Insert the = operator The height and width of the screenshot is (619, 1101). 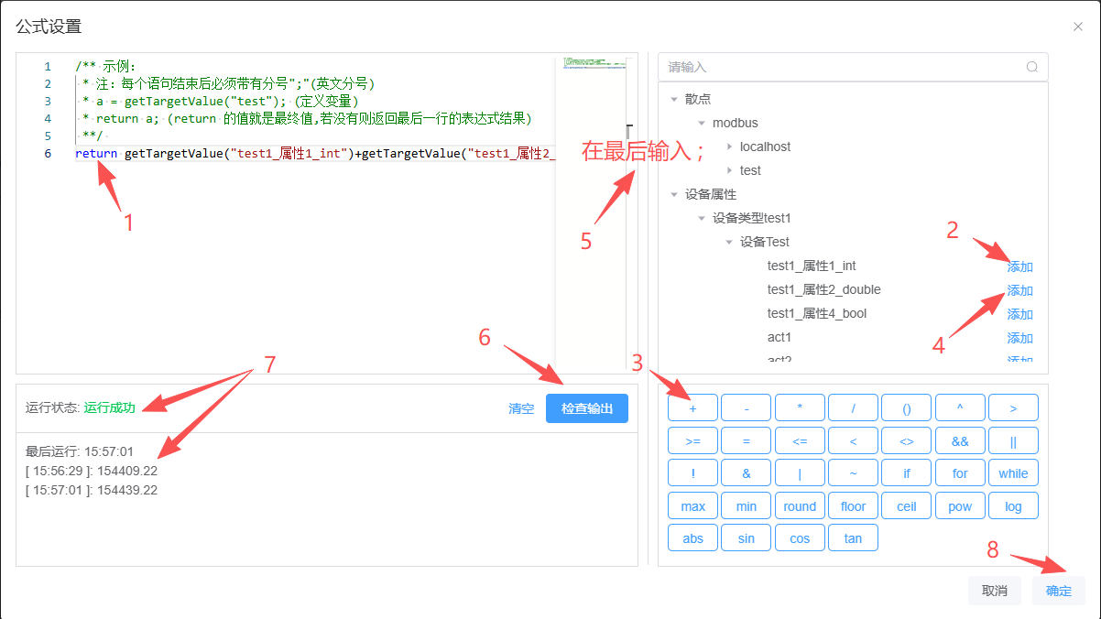point(746,440)
